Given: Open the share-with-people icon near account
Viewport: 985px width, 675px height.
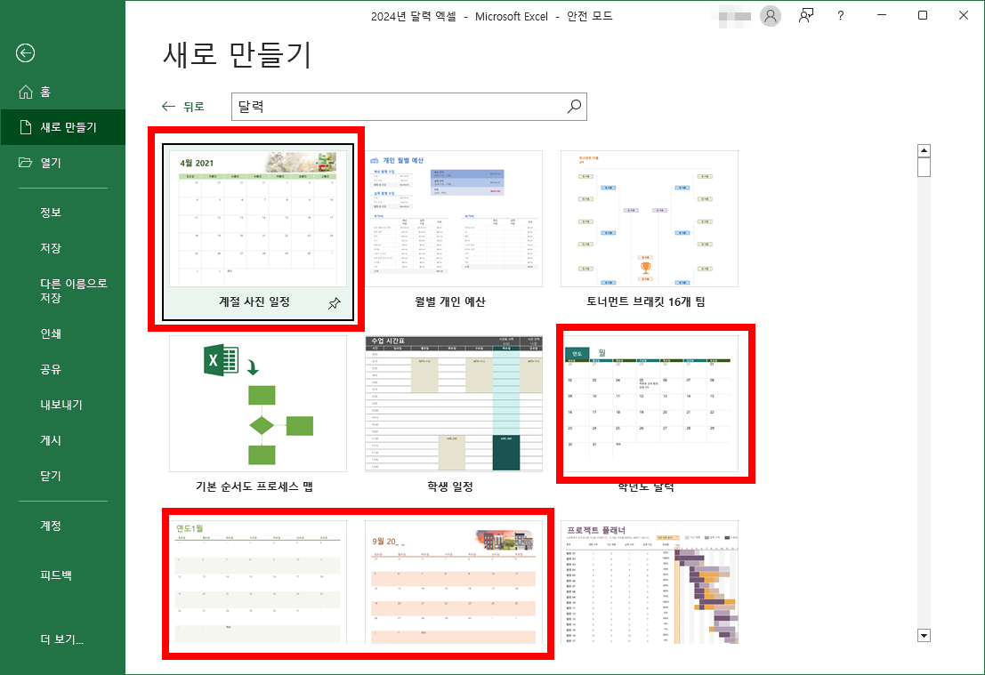Looking at the screenshot, I should click(805, 16).
